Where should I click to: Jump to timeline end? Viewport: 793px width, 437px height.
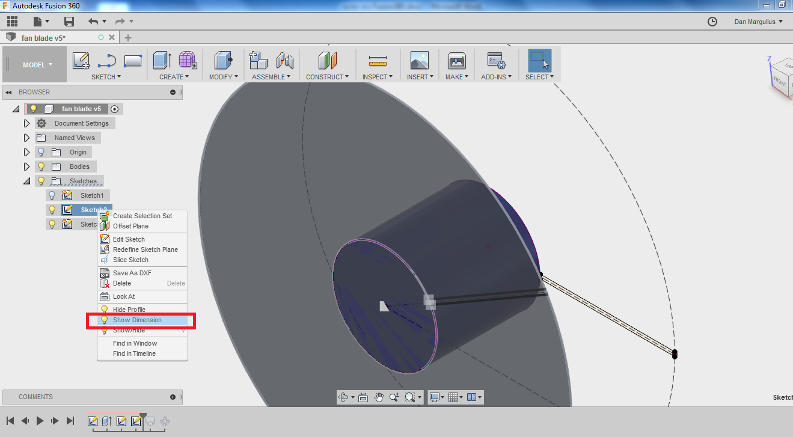tap(70, 421)
